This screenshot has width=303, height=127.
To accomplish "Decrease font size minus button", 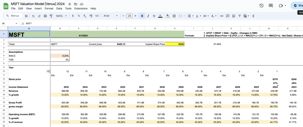I will tap(123, 16).
